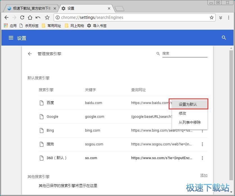235x196 pixels.
Task: Click the page vertical scrollbar
Action: (x=231, y=112)
